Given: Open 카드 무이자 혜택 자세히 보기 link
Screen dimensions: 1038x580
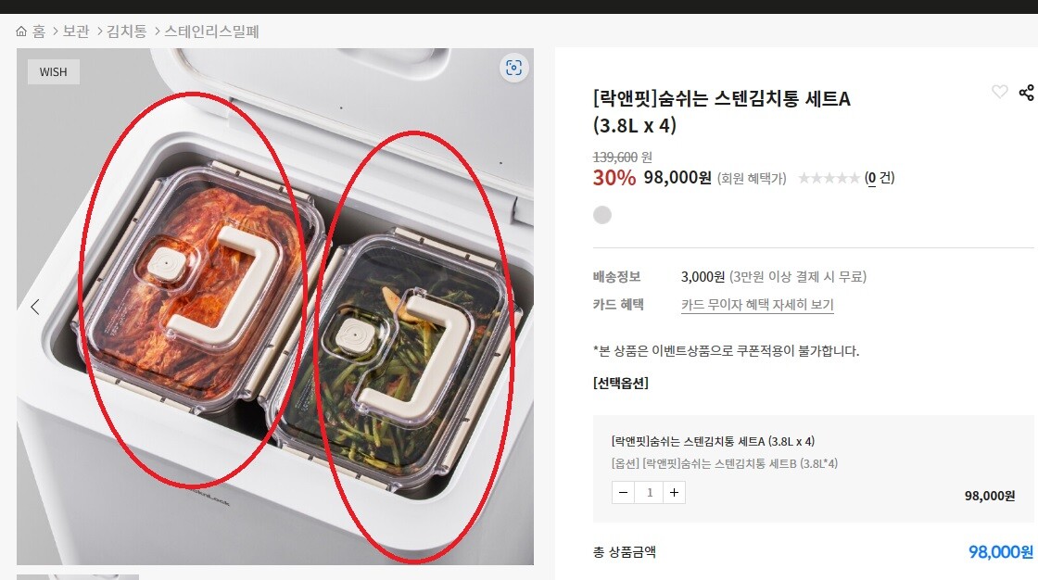Looking at the screenshot, I should [757, 305].
